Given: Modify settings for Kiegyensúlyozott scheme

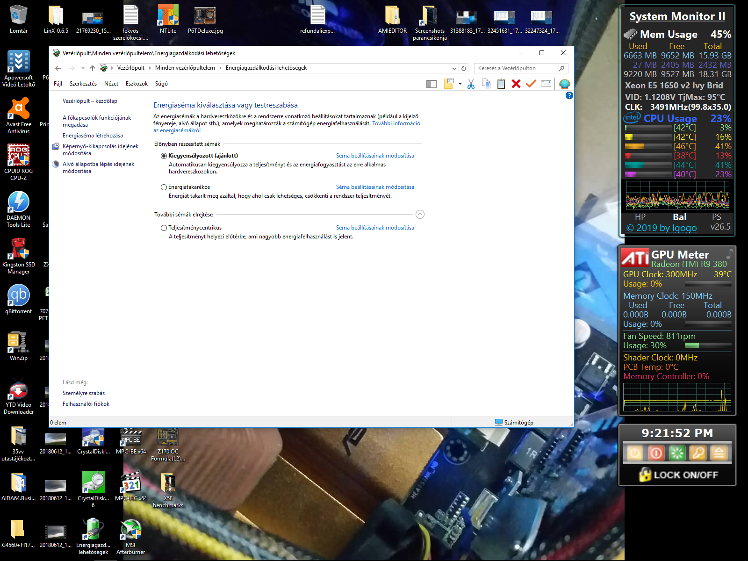Looking at the screenshot, I should click(375, 156).
